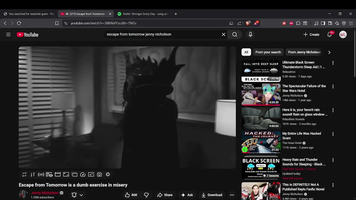Go to YouTube home via logo
Image resolution: width=356 pixels, height=200 pixels.
click(28, 35)
